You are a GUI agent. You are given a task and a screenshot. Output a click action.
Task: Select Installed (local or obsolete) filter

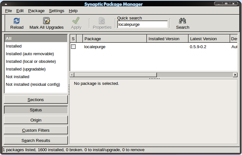[x=36, y=62]
